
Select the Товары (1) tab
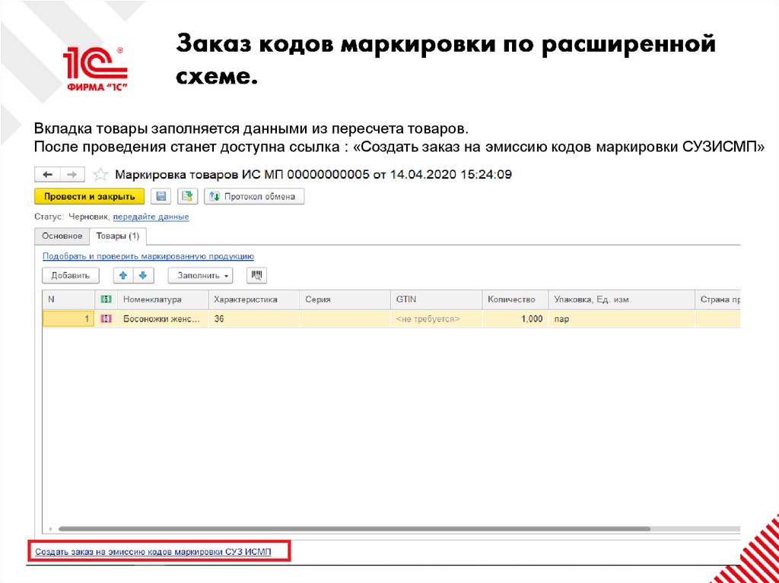coord(118,236)
